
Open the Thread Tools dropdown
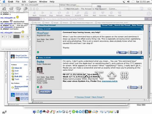[x=107, y=25]
